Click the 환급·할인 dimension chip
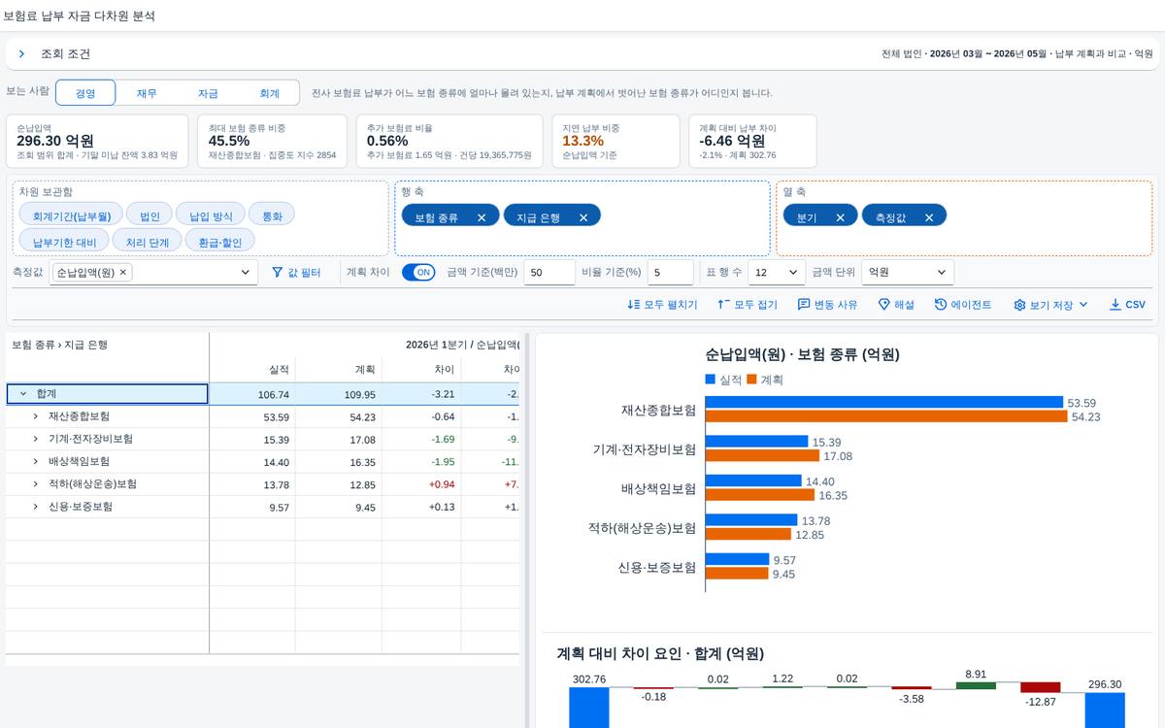The image size is (1165, 728). [x=220, y=241]
